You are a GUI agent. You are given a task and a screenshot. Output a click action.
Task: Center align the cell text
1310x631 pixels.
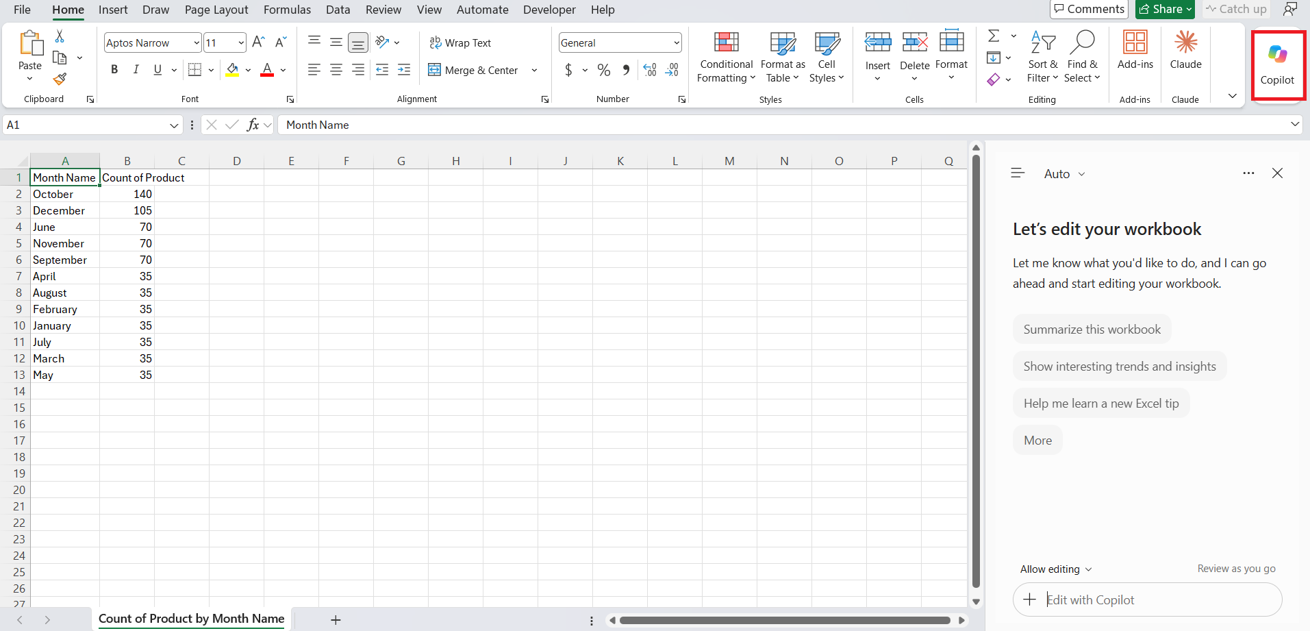[336, 70]
